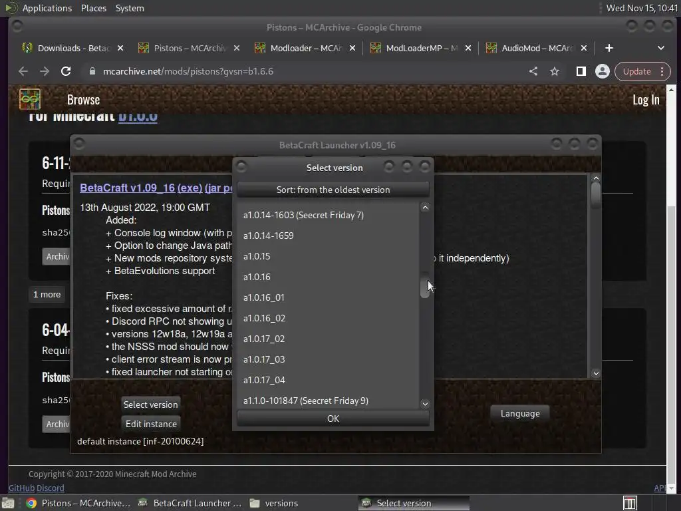Screen dimensions: 681x511
Task: Close the ModLoaderMP tab
Action: pos(468,48)
